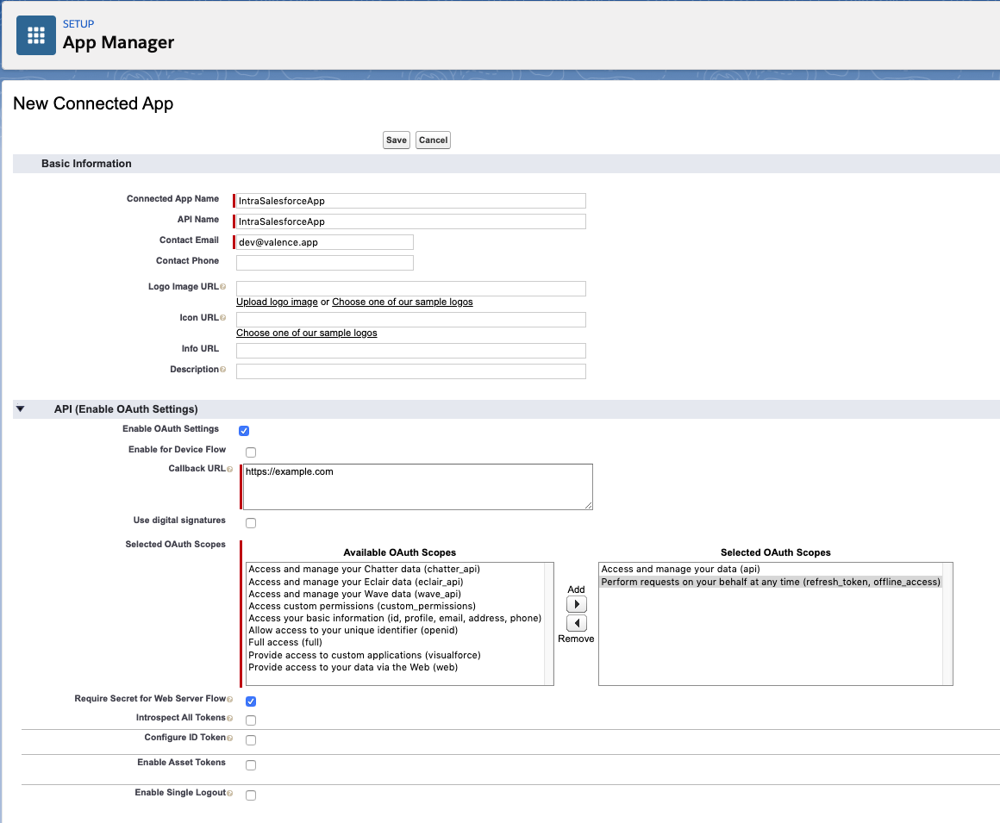The height and width of the screenshot is (823, 1000).
Task: Click the Selected OAuth Scopes list scrollbar
Action: (947, 624)
